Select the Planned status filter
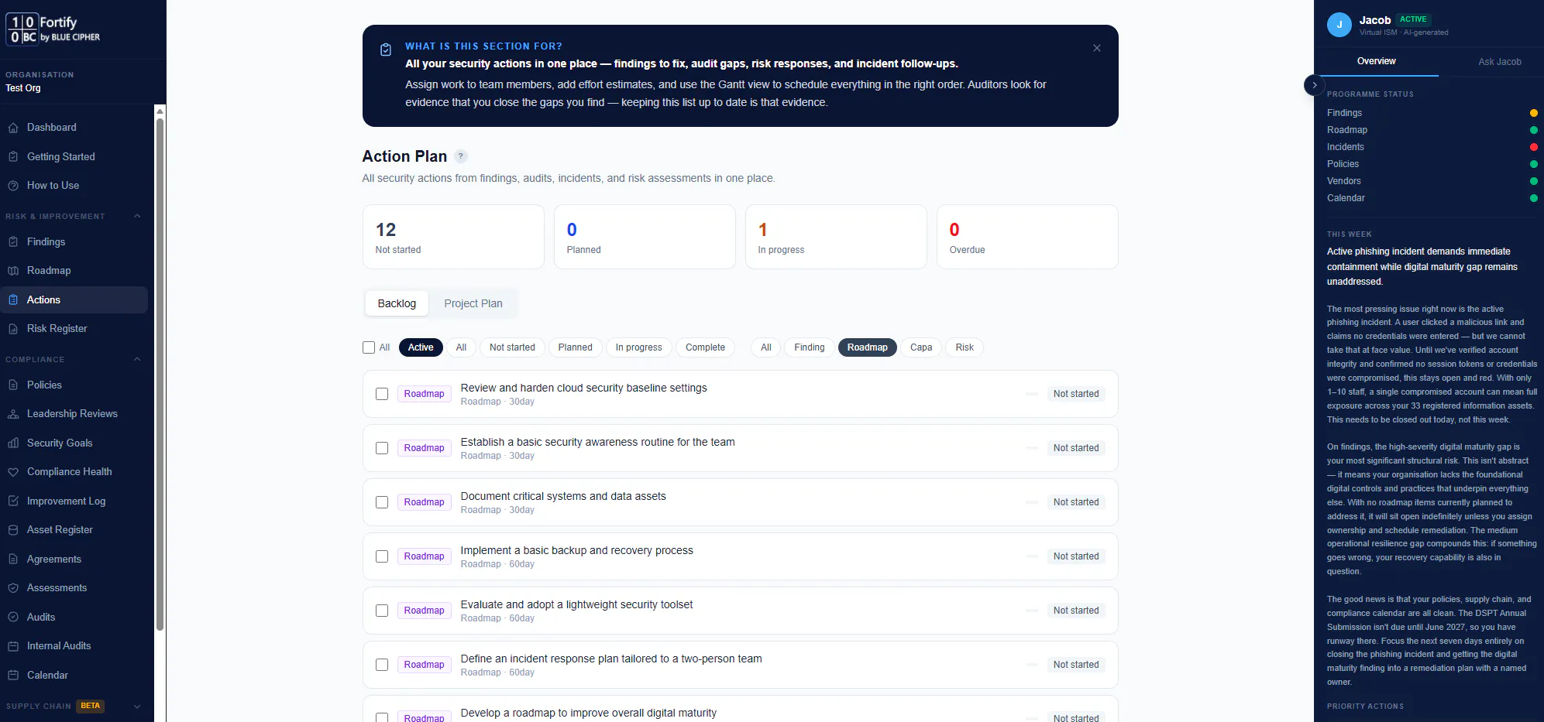Screen dimensions: 1544x722 (x=576, y=347)
